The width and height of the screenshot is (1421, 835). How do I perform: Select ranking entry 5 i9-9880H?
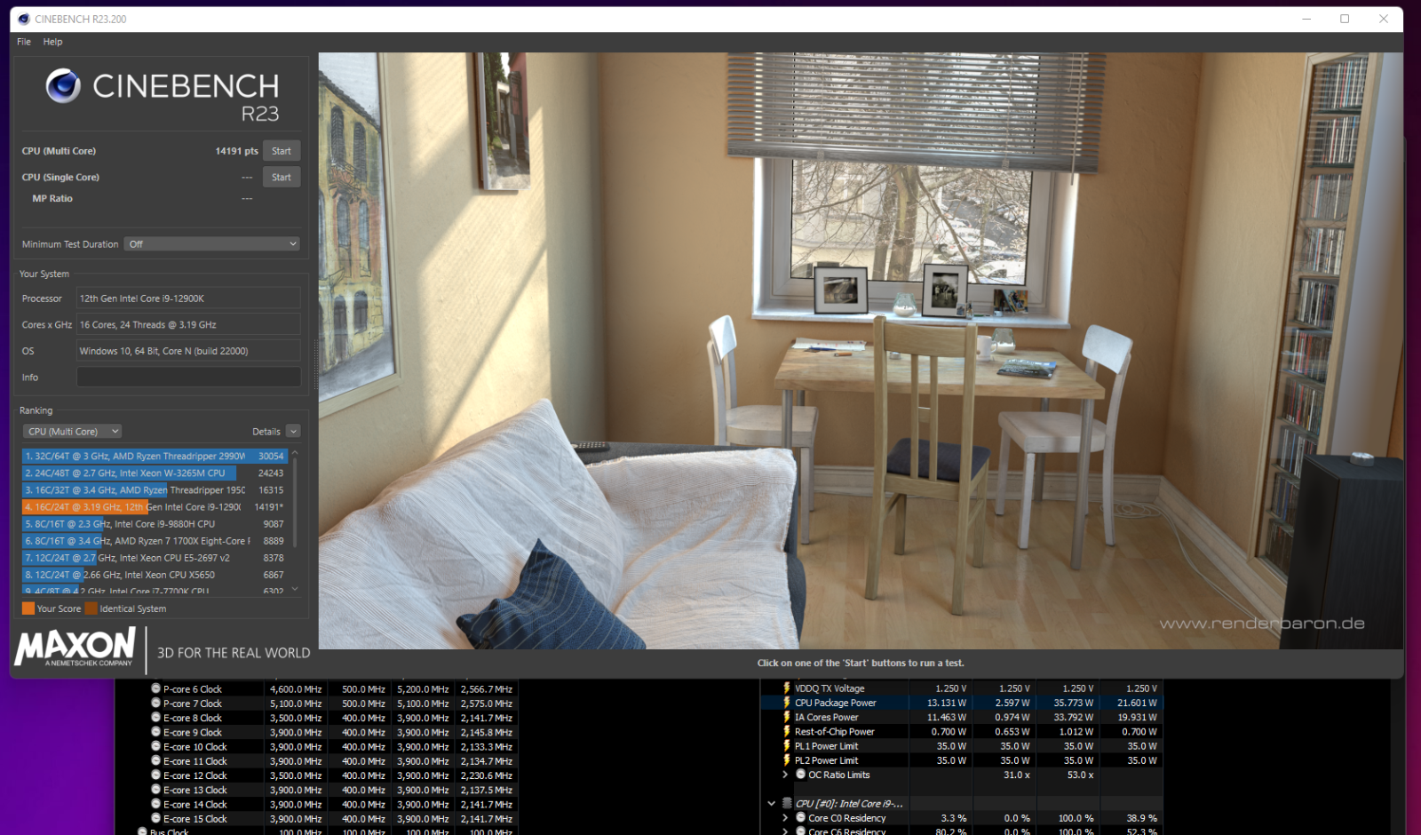[155, 524]
